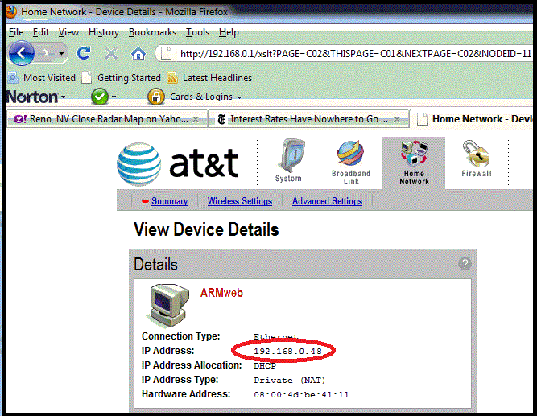Open the Bookmarks menu
Screen dimensions: 537x416
tap(152, 32)
